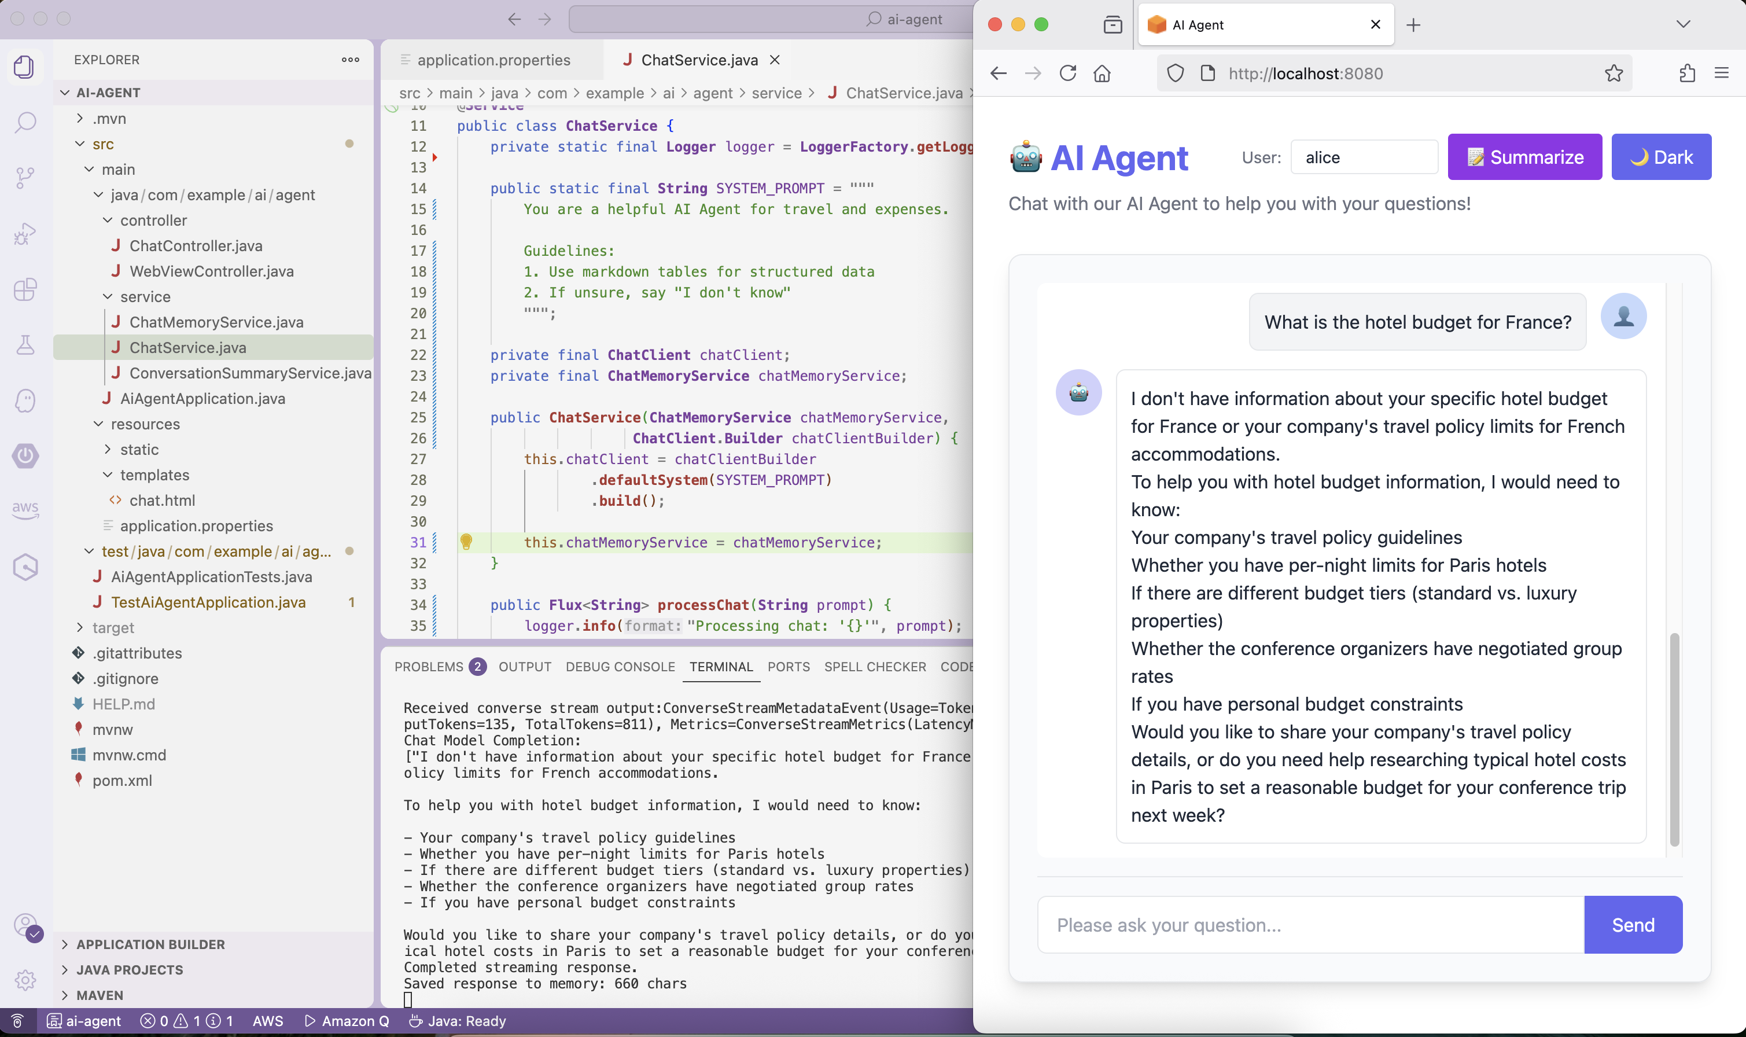Open the Extensions view
Screen dimensions: 1746x1037
25,289
